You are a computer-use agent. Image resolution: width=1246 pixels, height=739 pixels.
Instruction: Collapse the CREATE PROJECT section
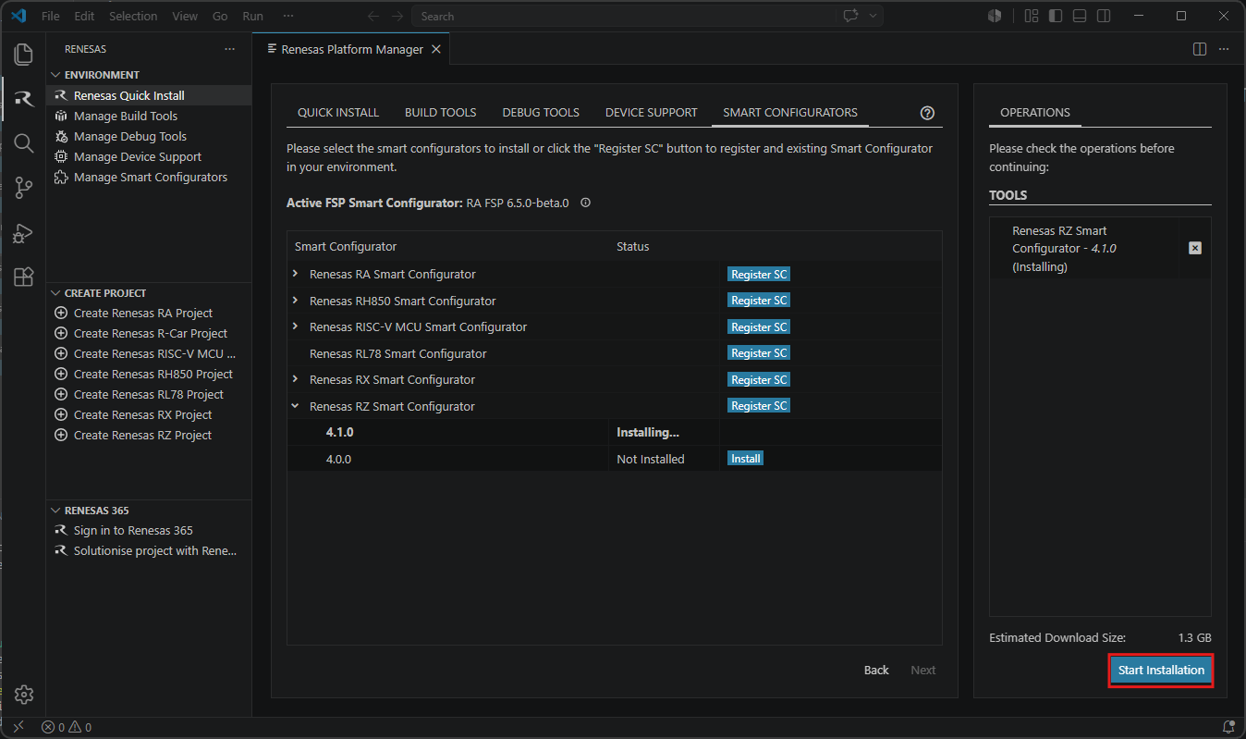(55, 293)
